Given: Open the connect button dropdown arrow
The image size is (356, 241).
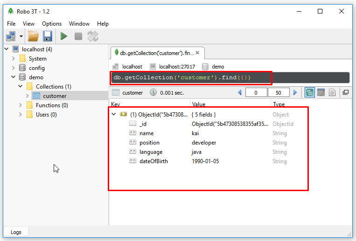Looking at the screenshot, I should [x=21, y=36].
